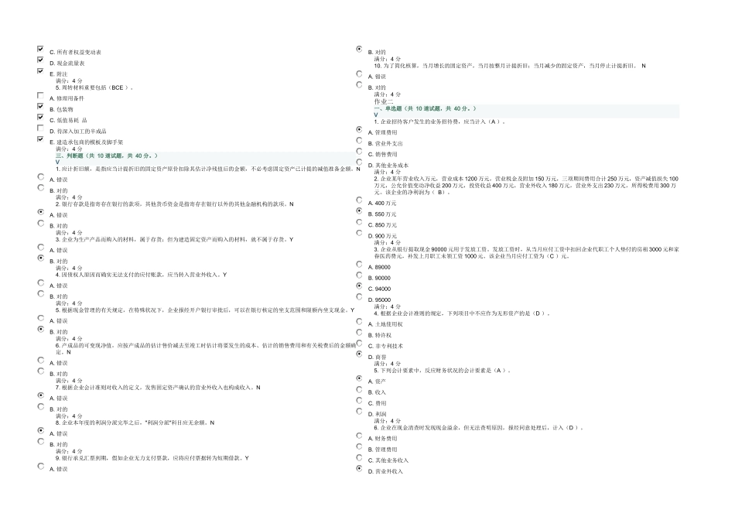Choose D. 其他业务成本 radio option
The width and height of the screenshot is (735, 520).
[359, 162]
